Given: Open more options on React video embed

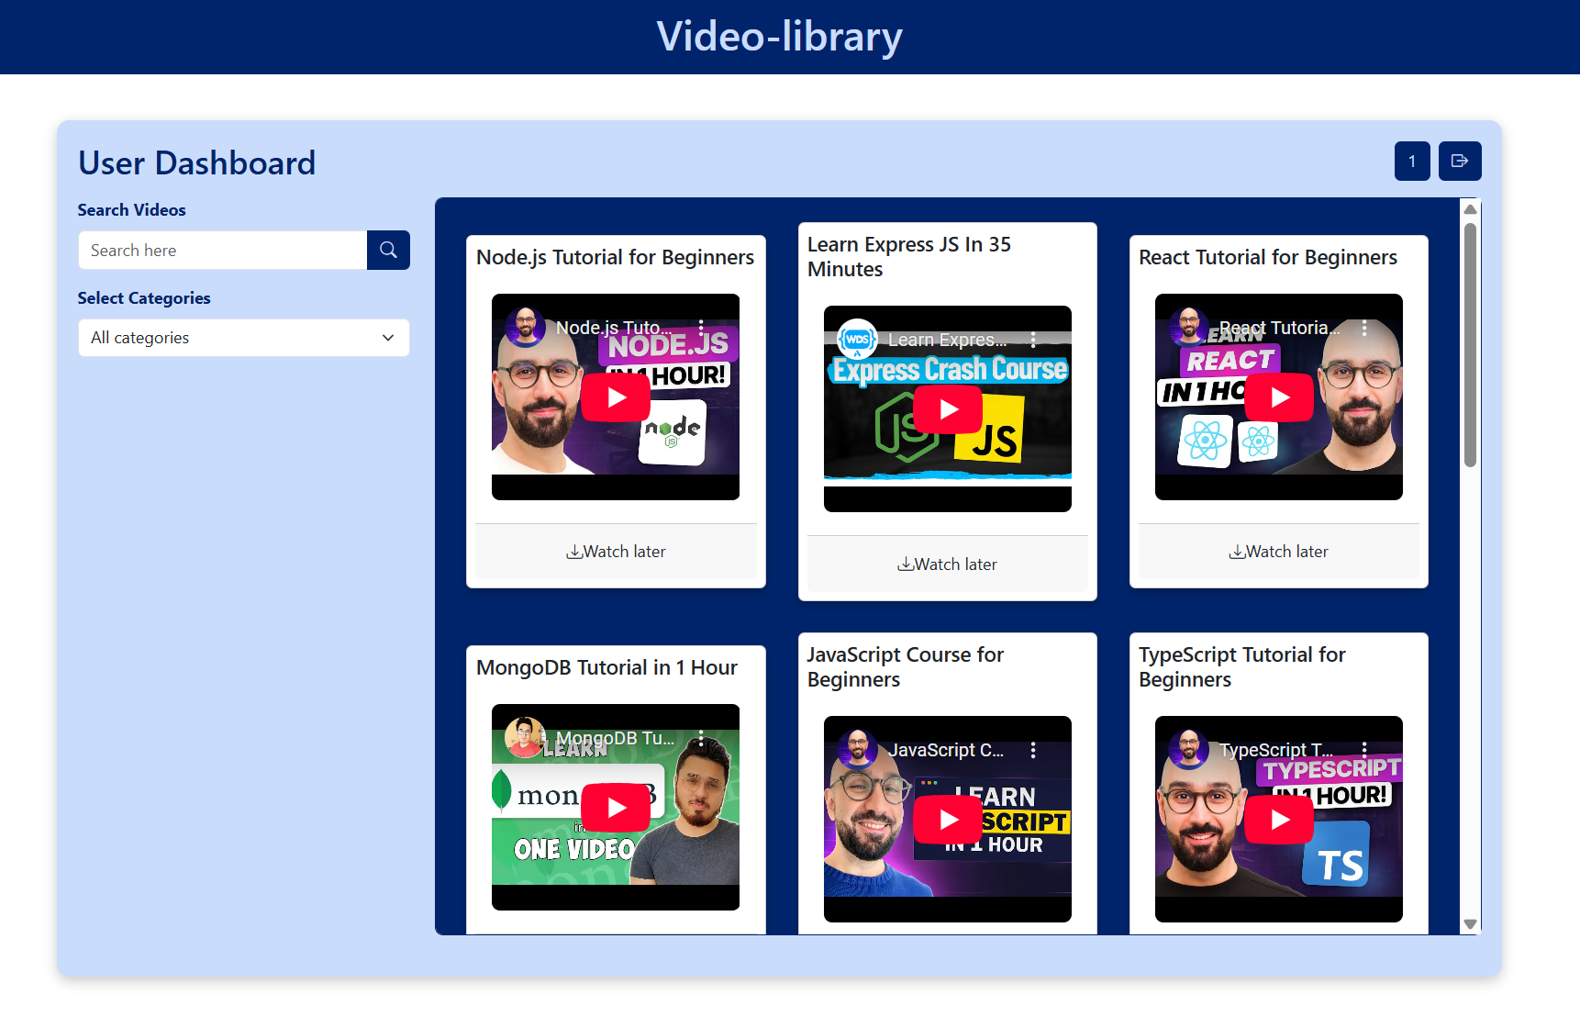Looking at the screenshot, I should click(1364, 328).
